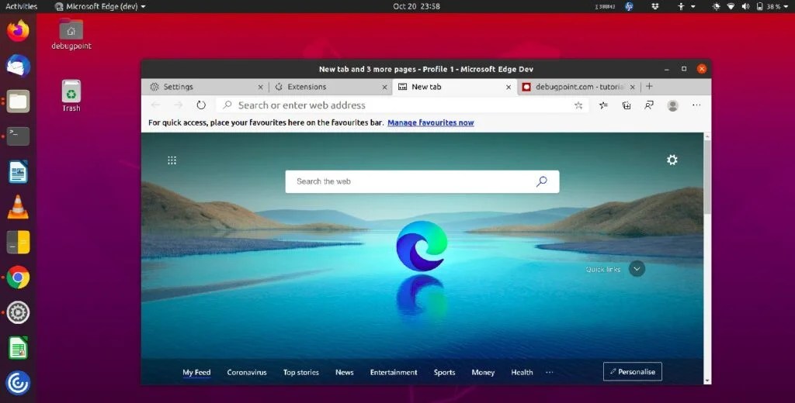The image size is (795, 403).
Task: Open the clock and calendar panel
Action: 416,6
